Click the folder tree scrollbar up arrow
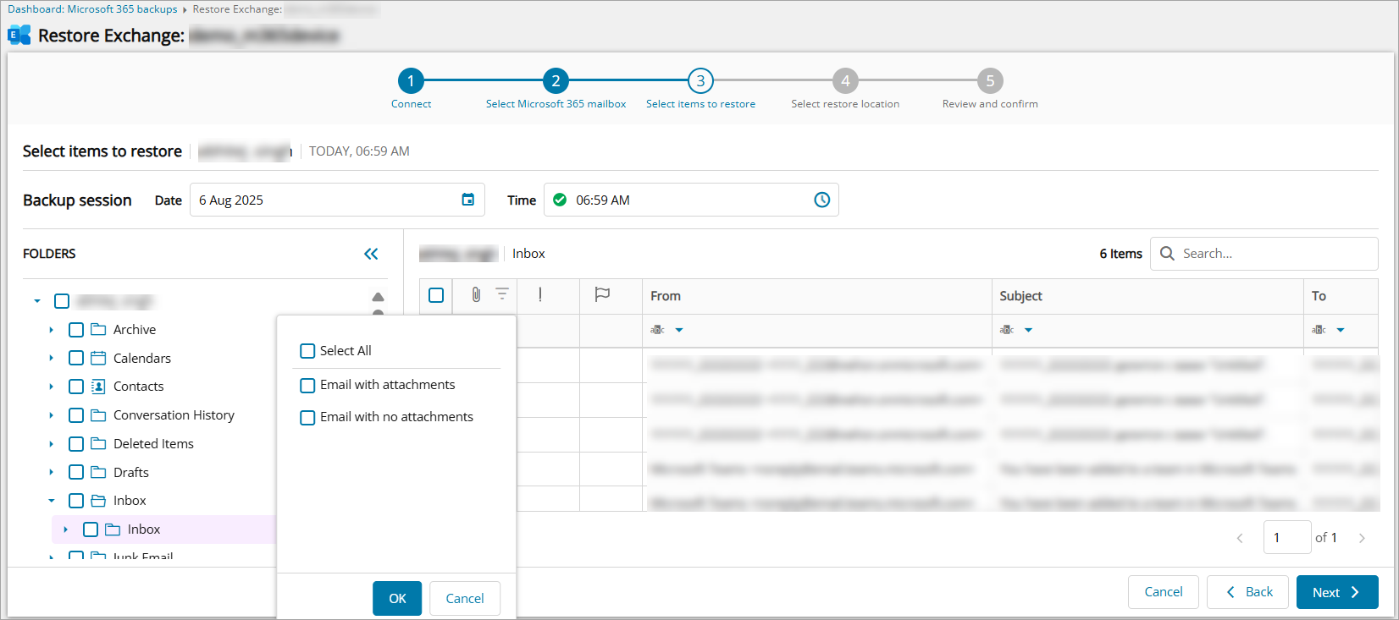1399x620 pixels. tap(378, 297)
